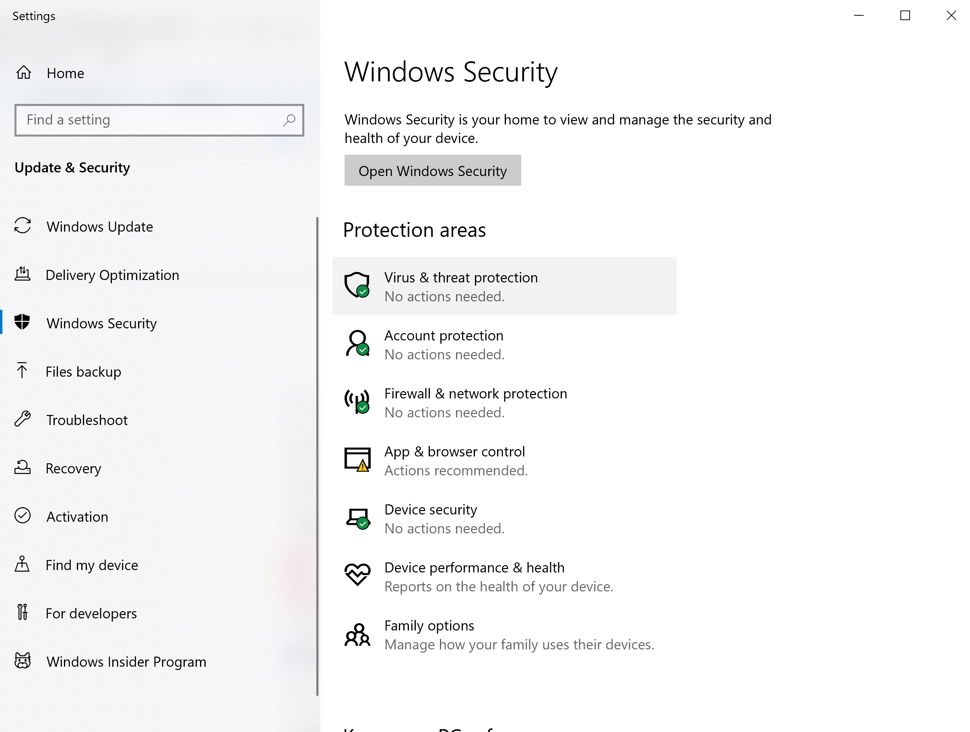Switch to the Activation page
Image resolution: width=970 pixels, height=732 pixels.
click(77, 516)
